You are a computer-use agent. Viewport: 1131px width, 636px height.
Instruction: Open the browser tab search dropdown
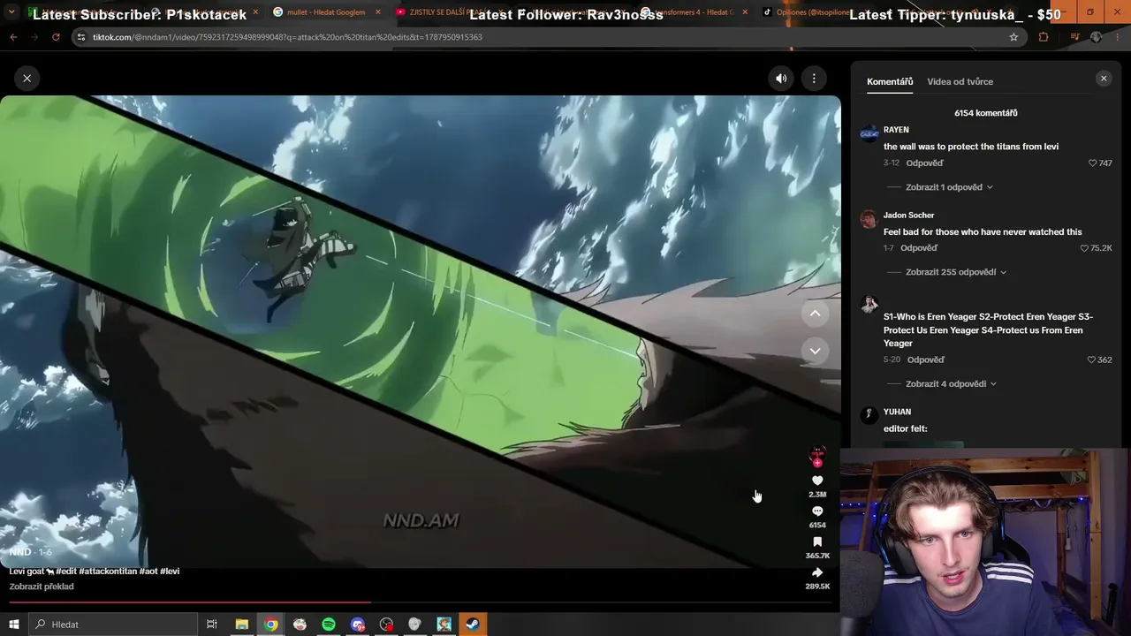tap(11, 12)
